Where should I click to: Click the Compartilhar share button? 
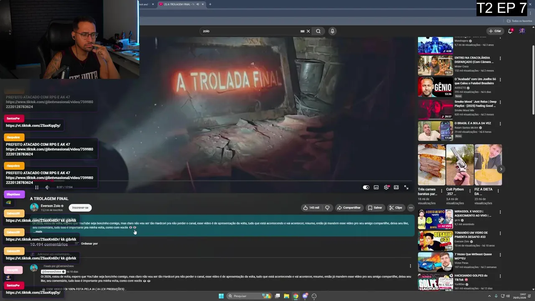[x=349, y=208]
